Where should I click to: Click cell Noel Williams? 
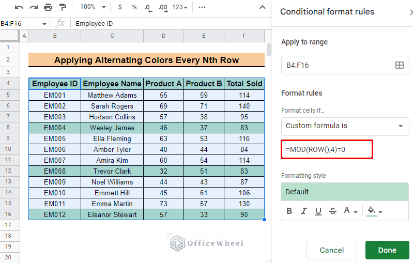[112, 182]
